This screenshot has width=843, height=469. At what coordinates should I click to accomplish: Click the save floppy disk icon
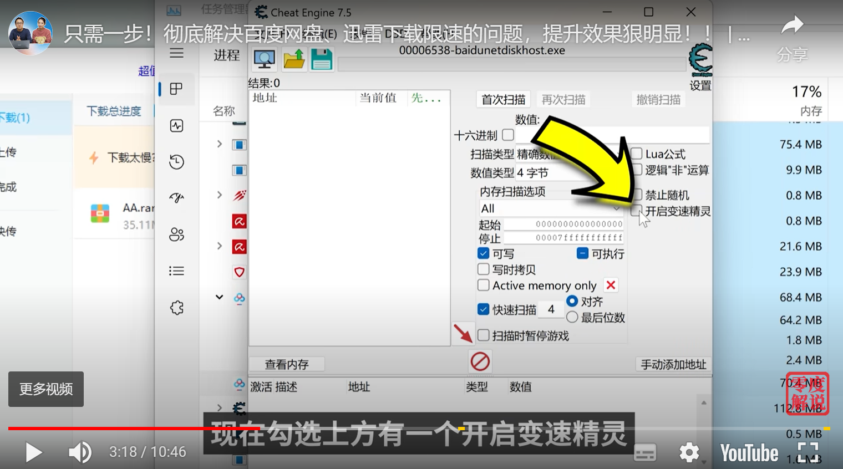pyautogui.click(x=321, y=59)
